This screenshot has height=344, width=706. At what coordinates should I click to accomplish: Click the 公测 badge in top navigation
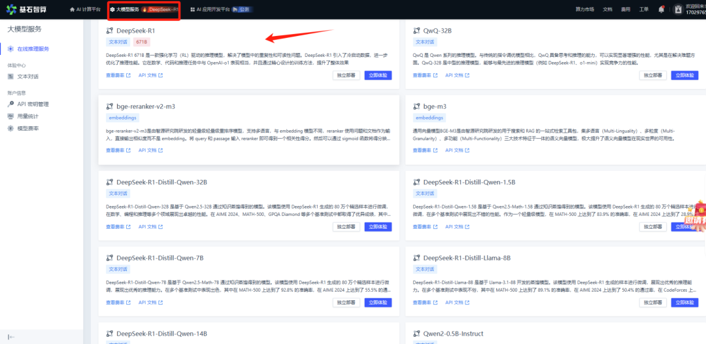(243, 9)
